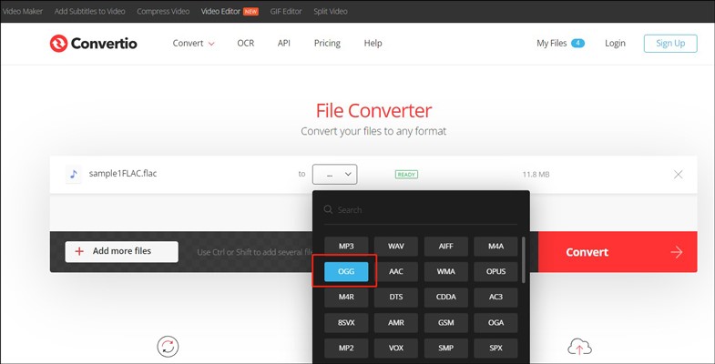Open Split Video tool

pyautogui.click(x=330, y=12)
